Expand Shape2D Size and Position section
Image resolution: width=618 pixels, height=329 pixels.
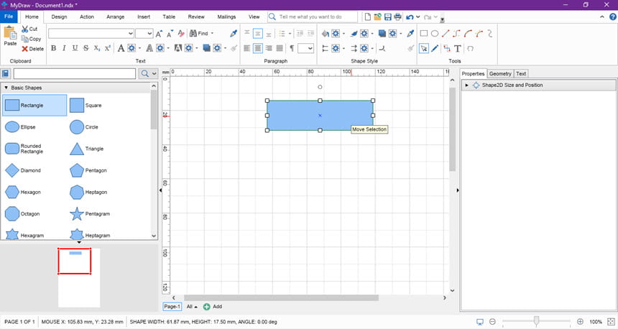(466, 85)
